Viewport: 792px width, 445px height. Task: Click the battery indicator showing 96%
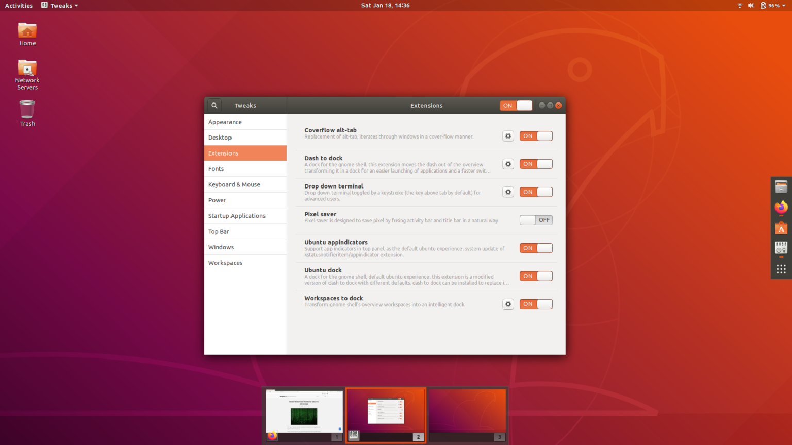(x=770, y=5)
